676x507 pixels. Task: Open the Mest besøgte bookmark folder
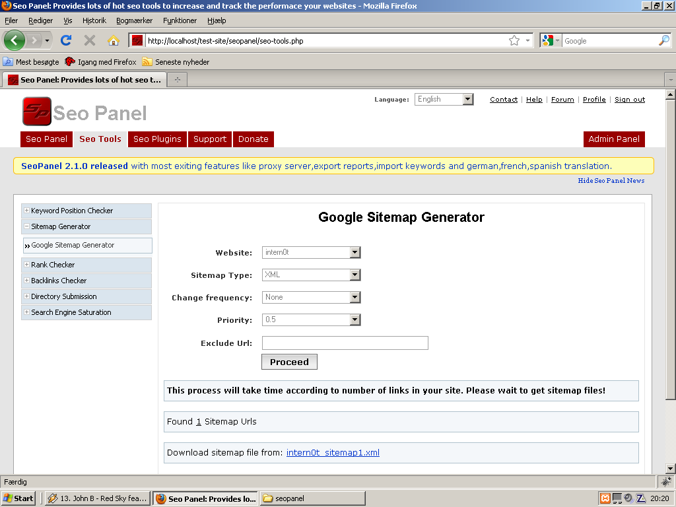point(31,61)
